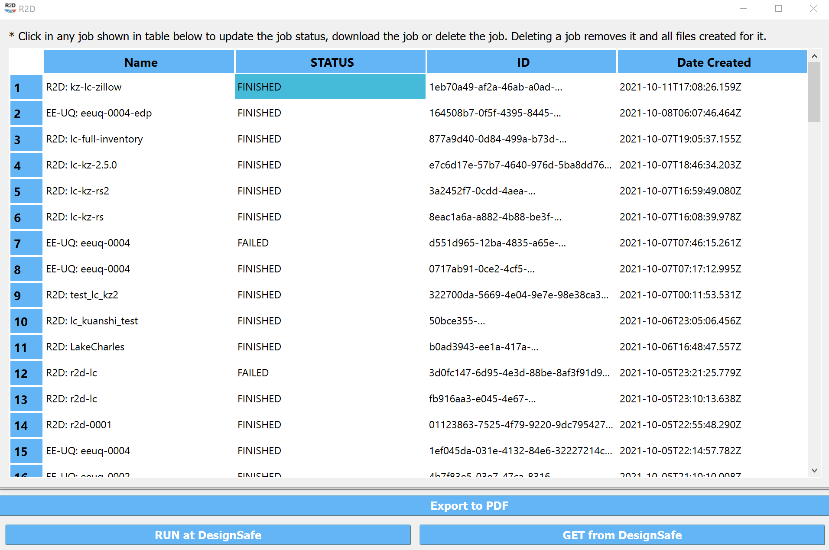
Task: Select row header number 7
Action: (26, 243)
